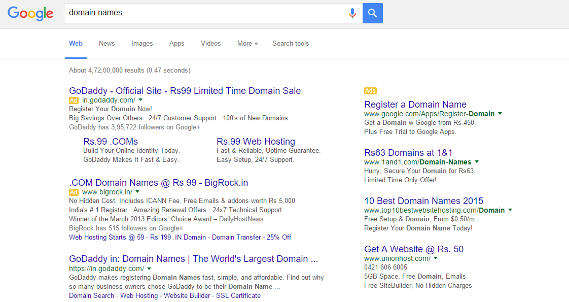Image resolution: width=569 pixels, height=302 pixels.
Task: Click the Rs.99 .COMs sitelink
Action: [x=111, y=142]
